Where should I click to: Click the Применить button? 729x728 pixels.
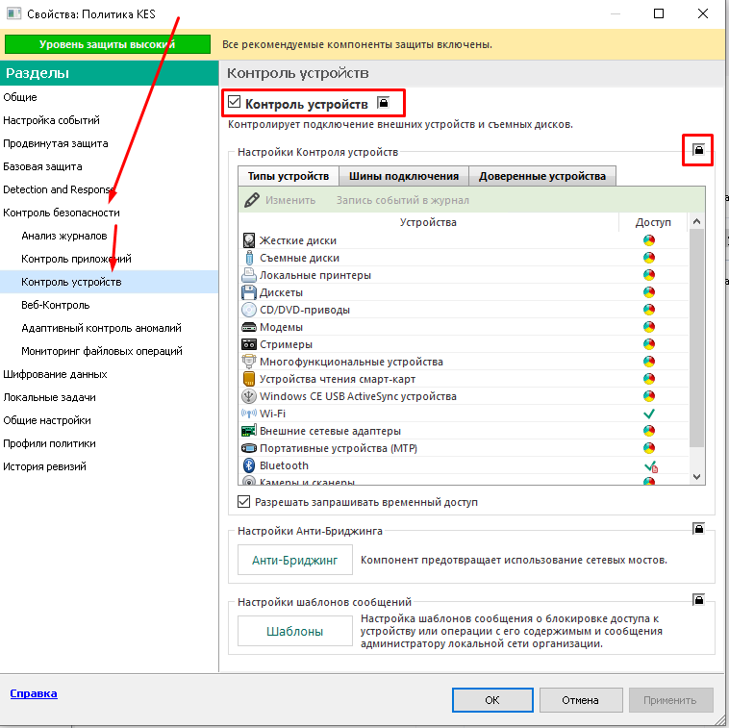(670, 700)
